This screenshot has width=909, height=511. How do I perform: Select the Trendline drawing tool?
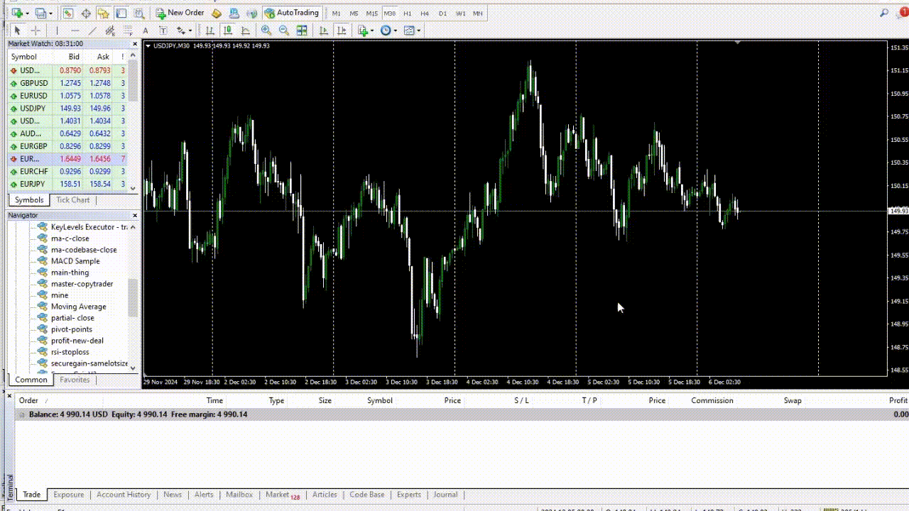pos(92,31)
